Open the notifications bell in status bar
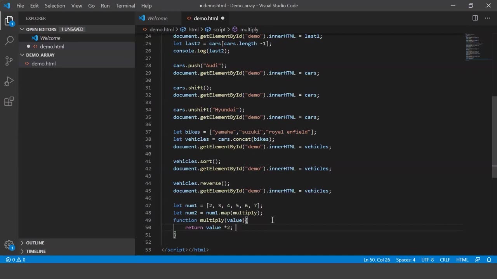 [489, 260]
